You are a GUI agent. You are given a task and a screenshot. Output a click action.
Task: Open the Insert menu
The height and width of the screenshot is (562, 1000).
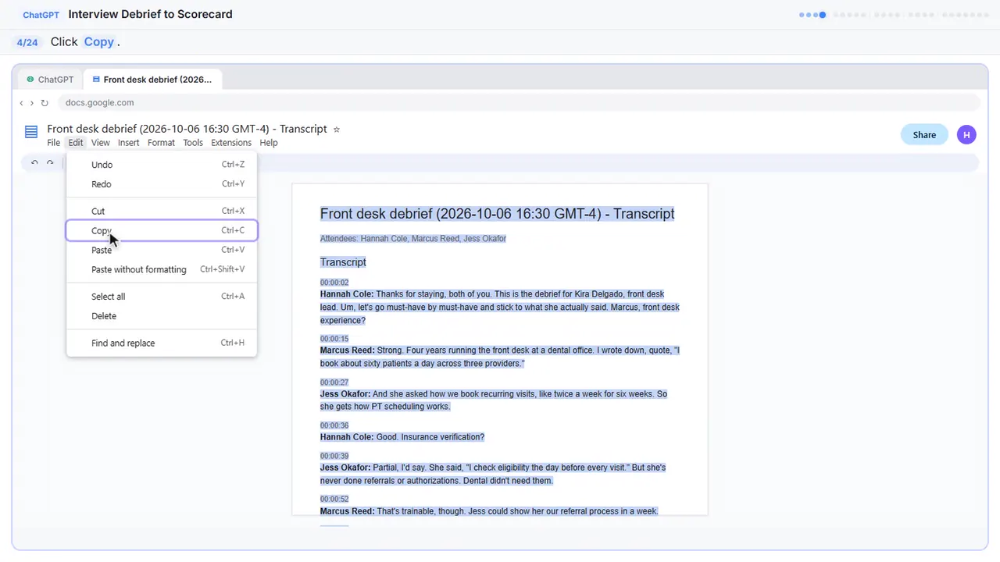click(x=129, y=143)
